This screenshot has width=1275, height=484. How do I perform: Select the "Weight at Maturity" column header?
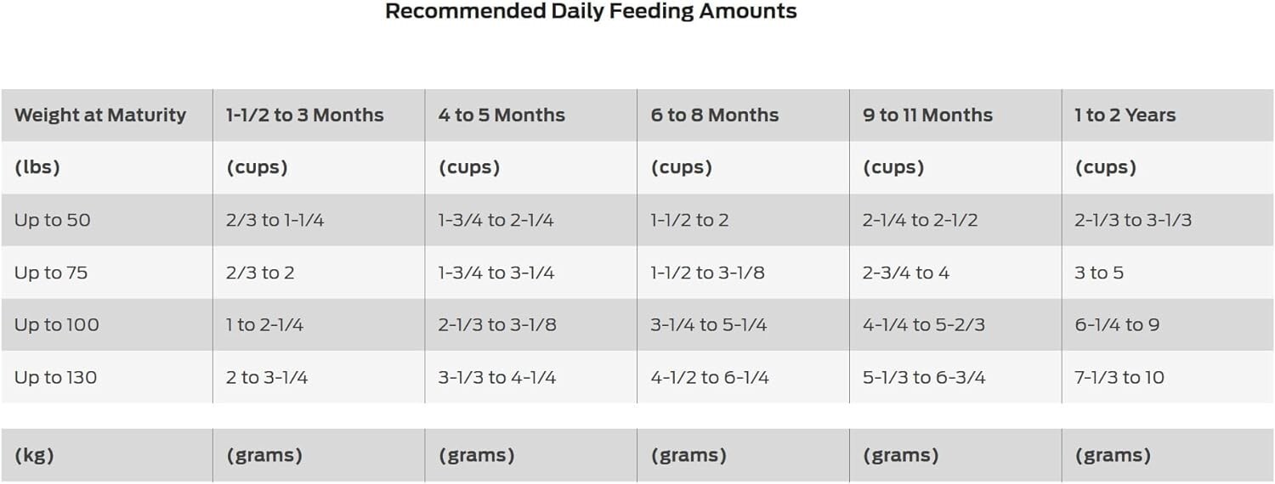click(100, 115)
